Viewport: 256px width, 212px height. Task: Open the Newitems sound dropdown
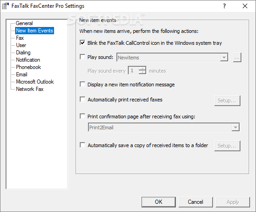(x=224, y=58)
